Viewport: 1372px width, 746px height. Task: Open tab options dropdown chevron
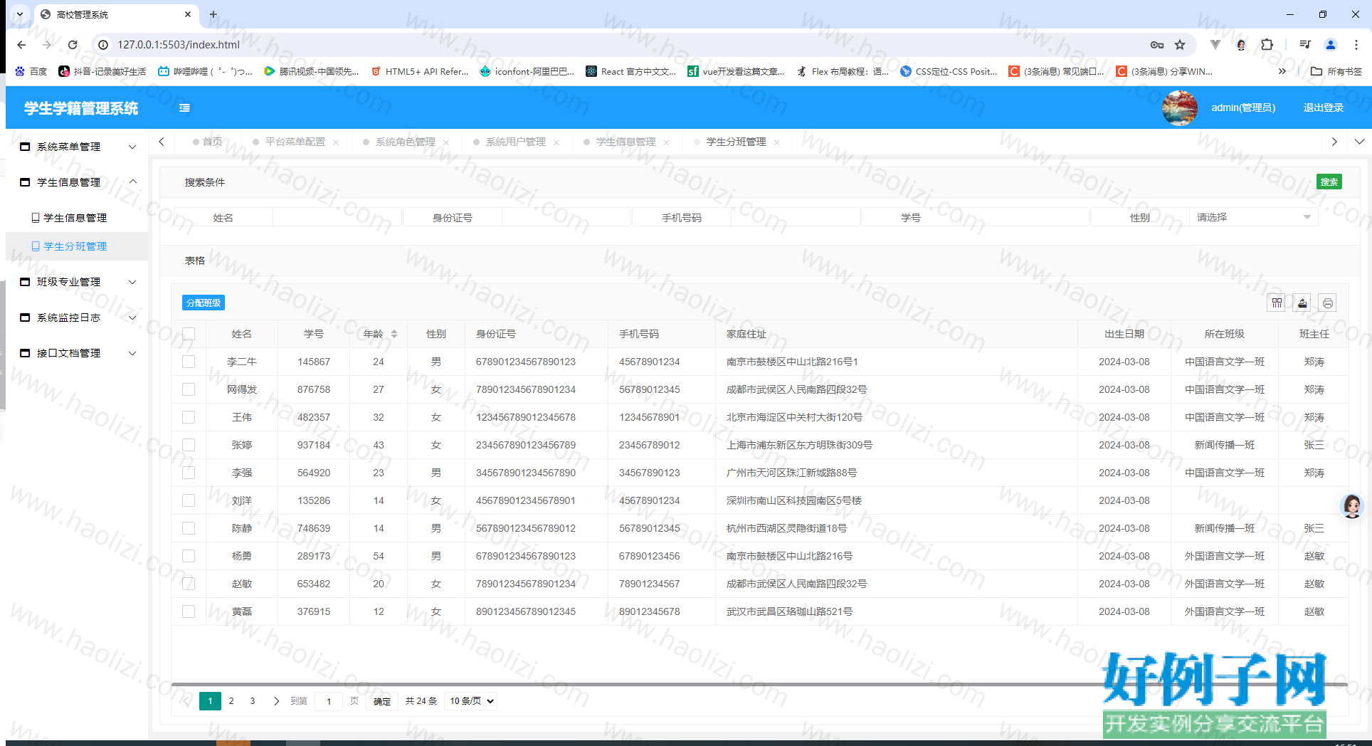click(1359, 142)
